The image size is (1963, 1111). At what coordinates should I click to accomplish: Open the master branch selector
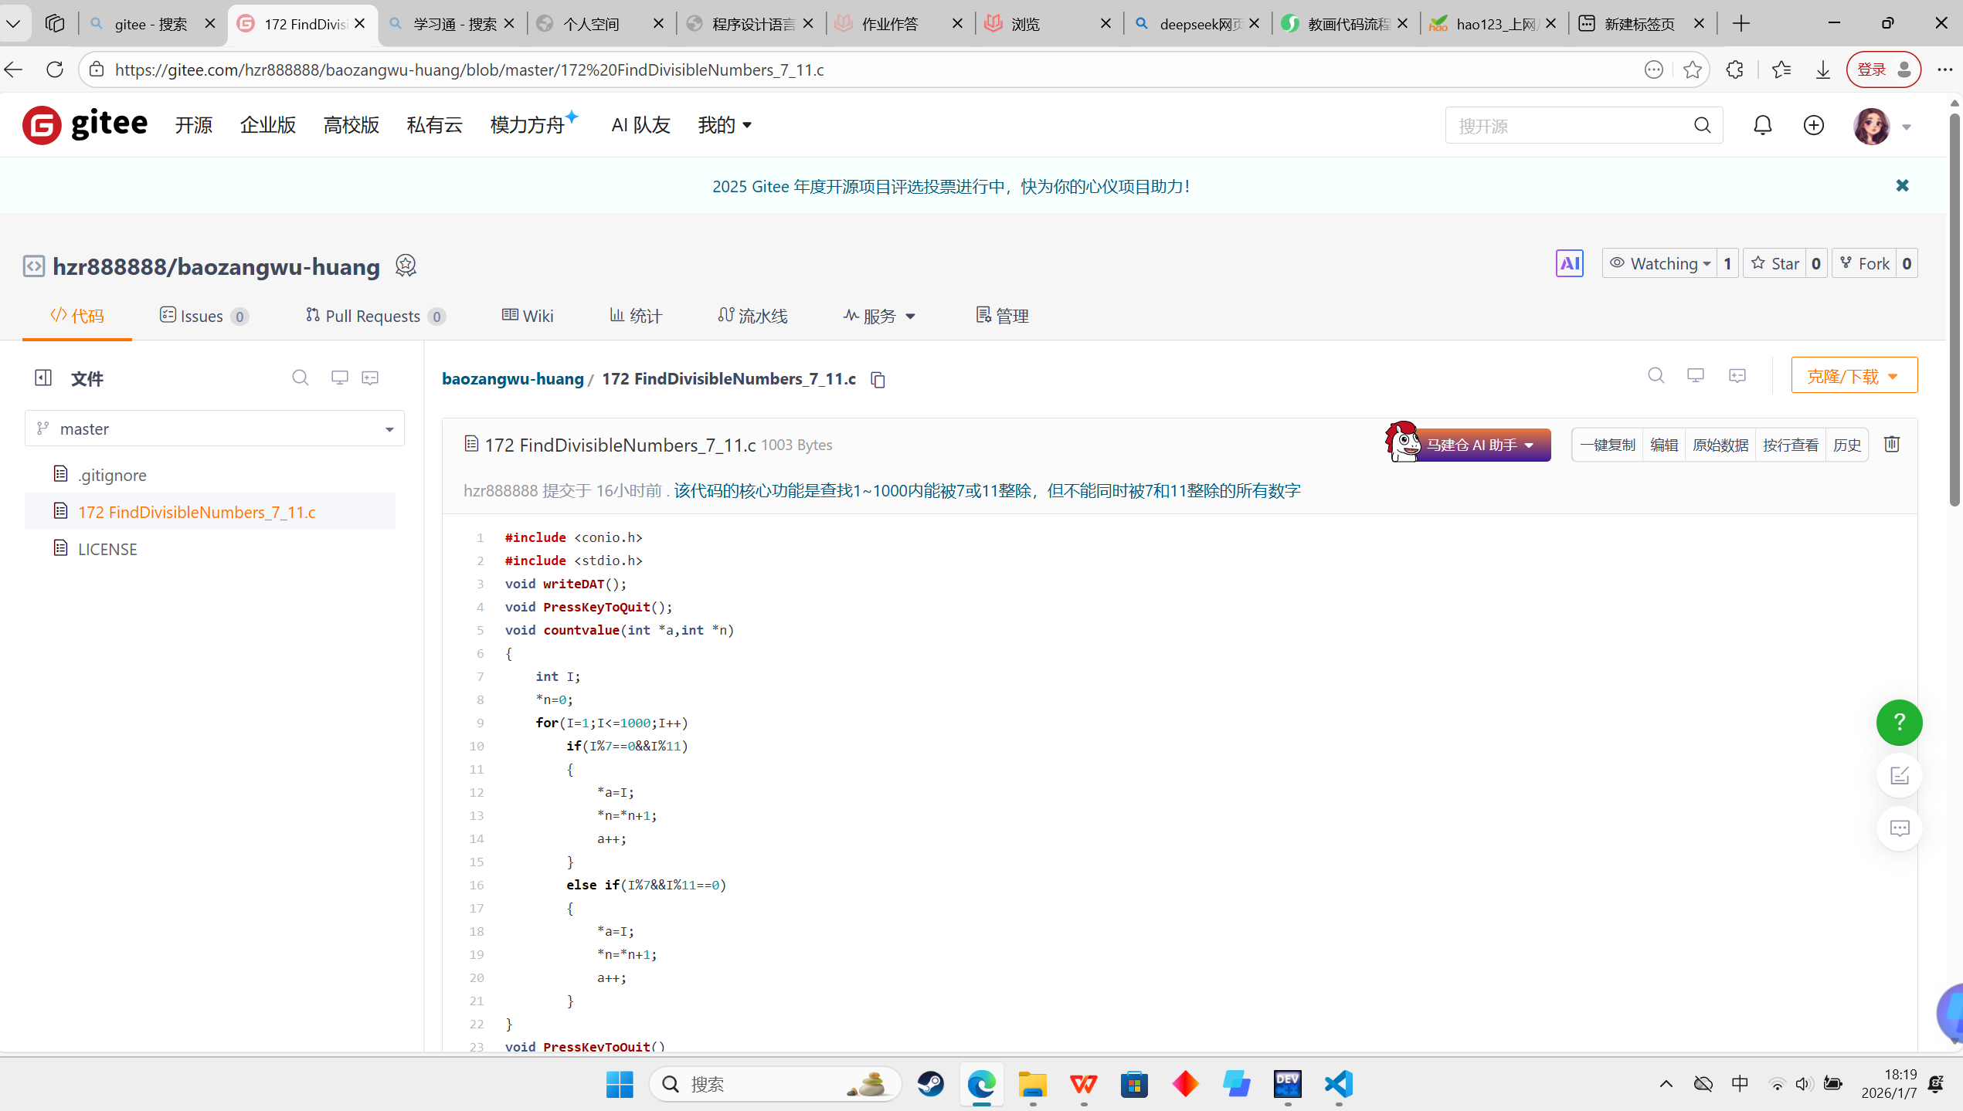215,428
